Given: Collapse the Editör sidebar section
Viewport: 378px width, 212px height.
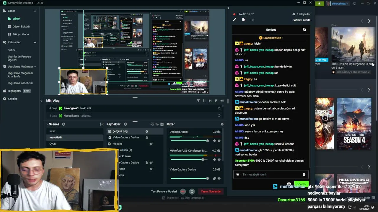Looking at the screenshot, I should coord(35,11).
